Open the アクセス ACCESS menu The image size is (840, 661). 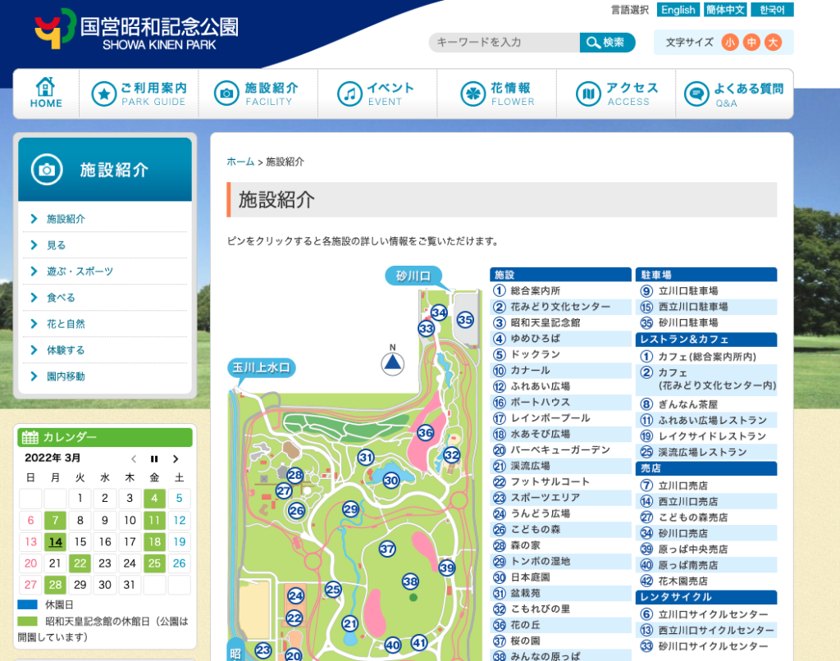pyautogui.click(x=617, y=93)
